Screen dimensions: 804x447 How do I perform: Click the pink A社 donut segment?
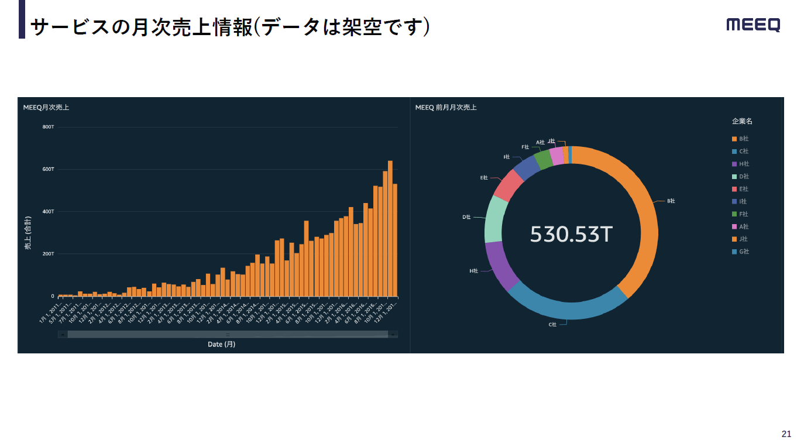pos(556,156)
